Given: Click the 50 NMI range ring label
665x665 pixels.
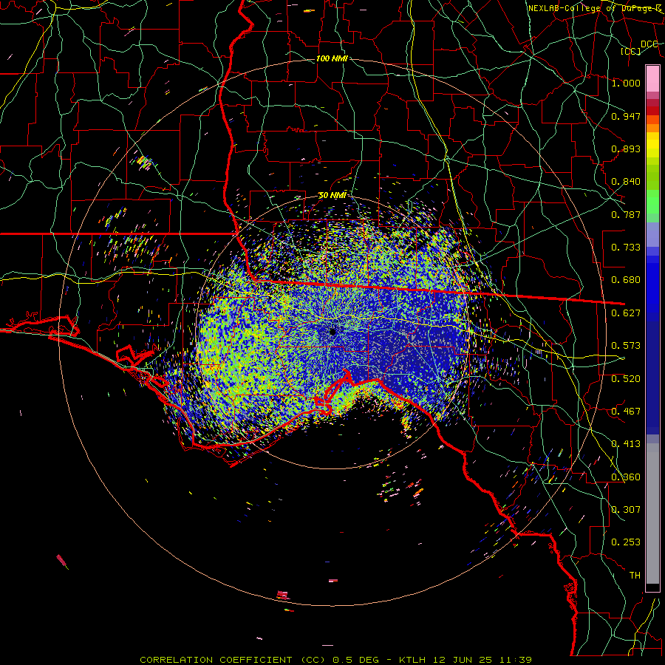Looking at the screenshot, I should 332,195.
